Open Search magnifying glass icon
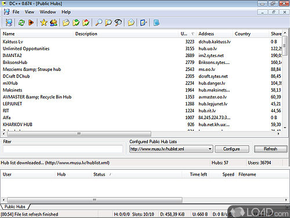Viewport: 290px width, 218px height. pyautogui.click(x=99, y=23)
